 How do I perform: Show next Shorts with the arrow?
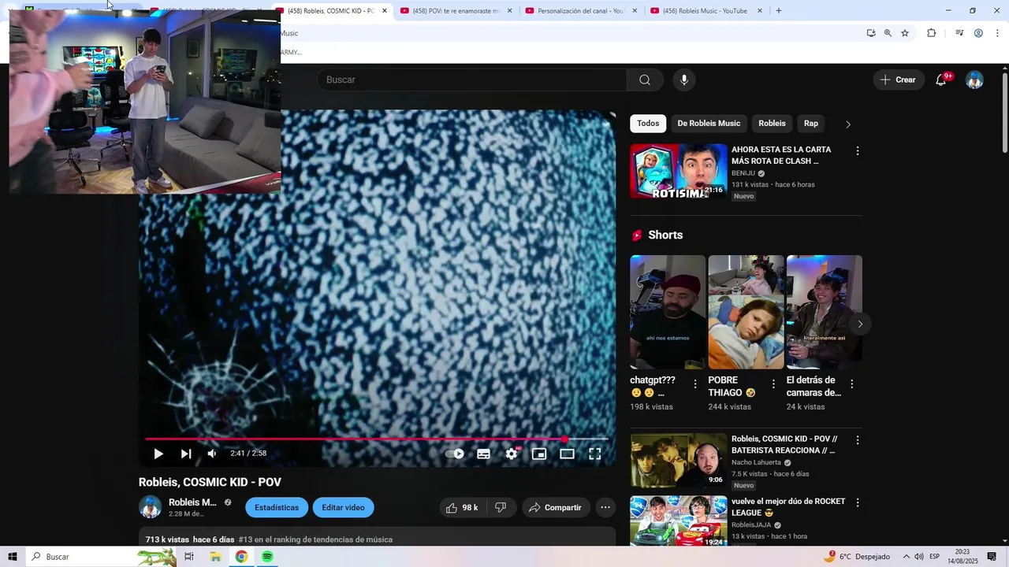point(860,324)
